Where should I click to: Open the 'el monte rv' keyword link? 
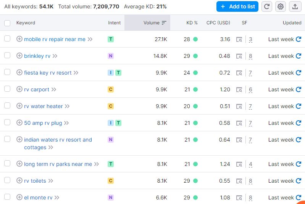tap(38, 198)
